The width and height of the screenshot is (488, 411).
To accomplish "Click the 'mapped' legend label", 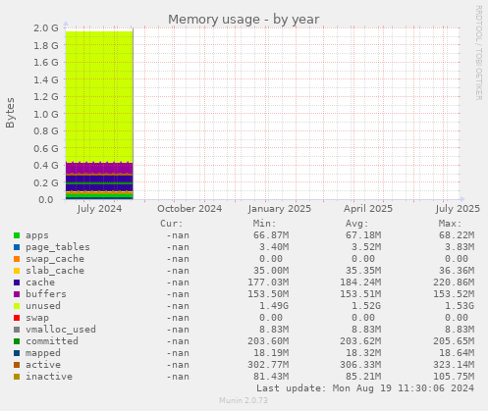I will [43, 353].
